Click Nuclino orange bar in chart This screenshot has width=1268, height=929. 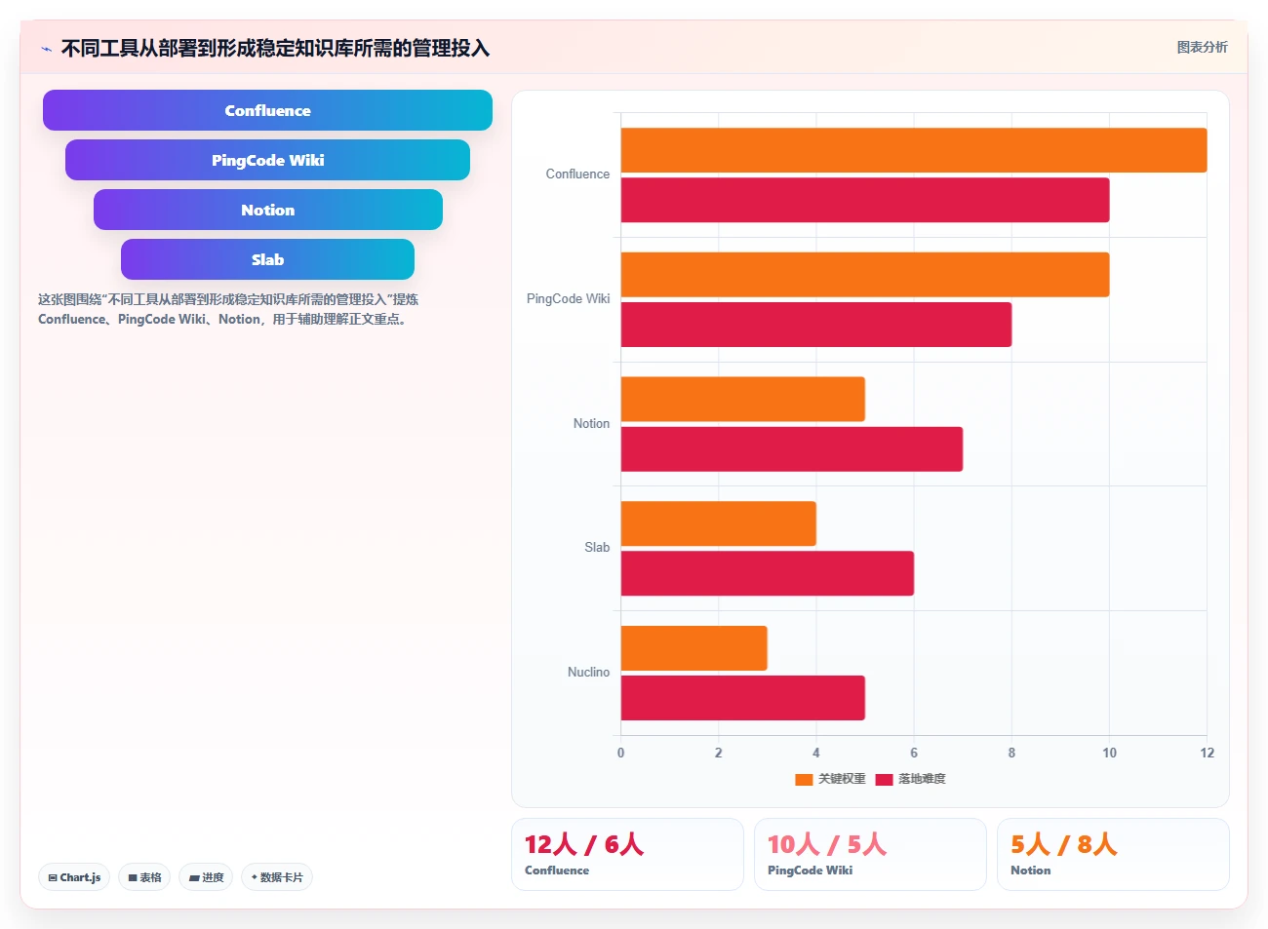(694, 648)
